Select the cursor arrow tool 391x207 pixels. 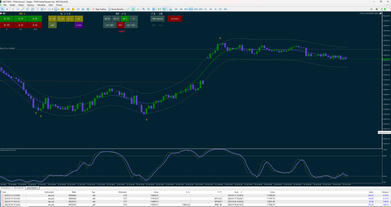[2, 9]
